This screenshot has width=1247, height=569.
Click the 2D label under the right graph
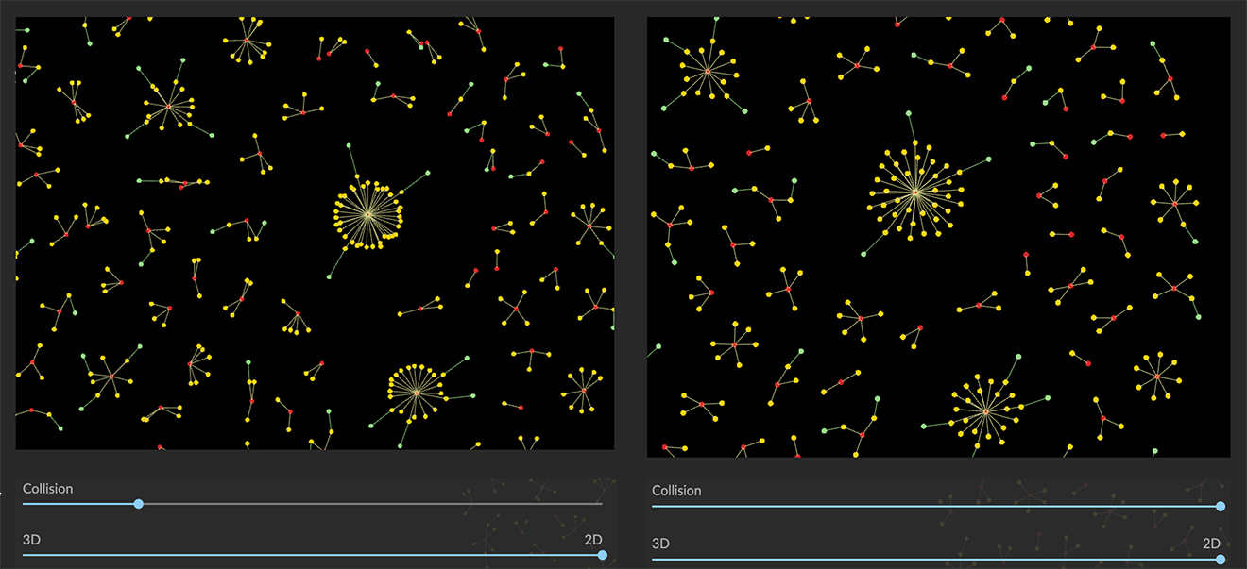(1211, 544)
